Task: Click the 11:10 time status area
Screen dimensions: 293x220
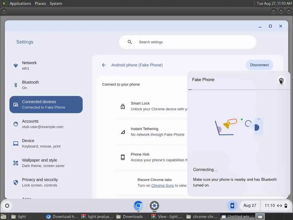Action: pyautogui.click(x=275, y=206)
